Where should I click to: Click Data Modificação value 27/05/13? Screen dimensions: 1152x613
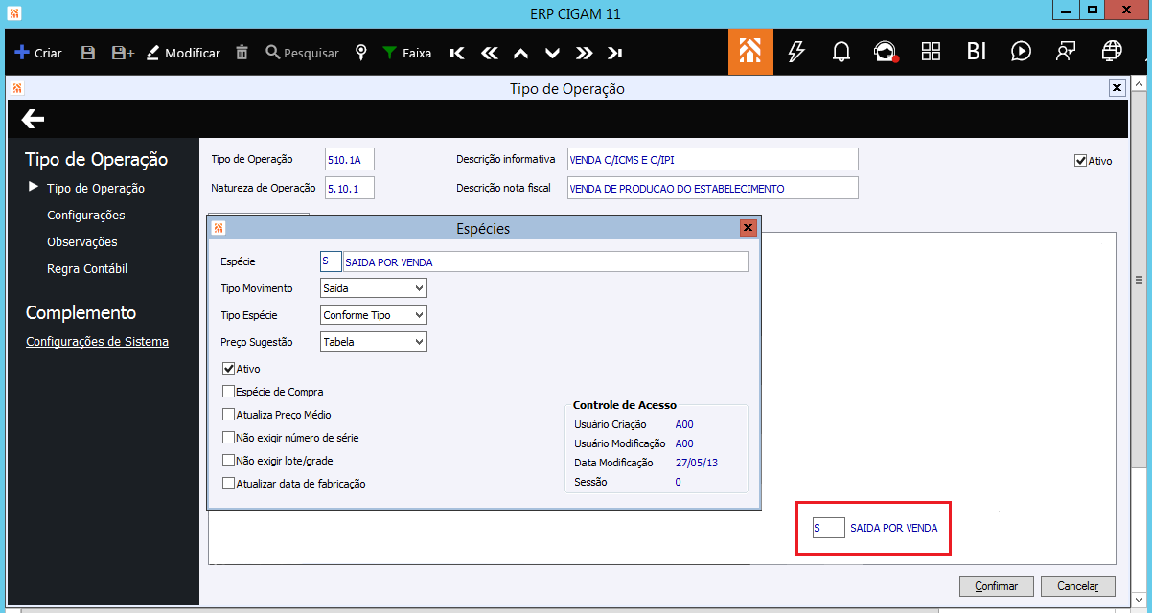coord(697,463)
